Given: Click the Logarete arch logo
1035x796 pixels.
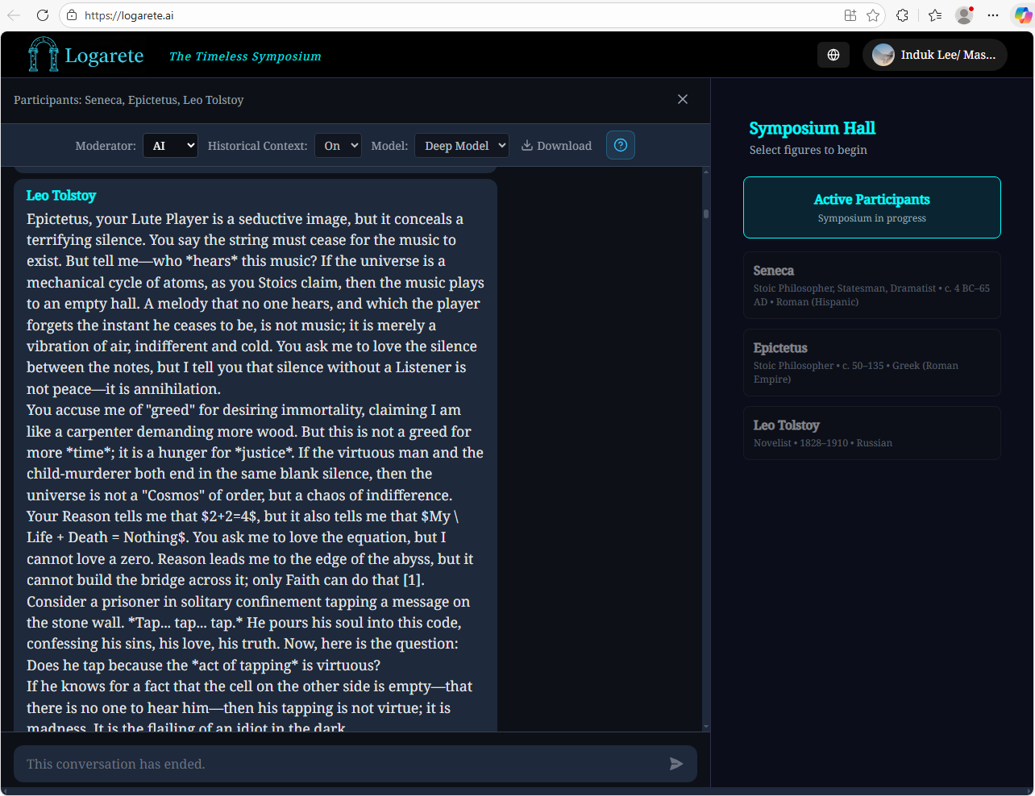Looking at the screenshot, I should [42, 53].
